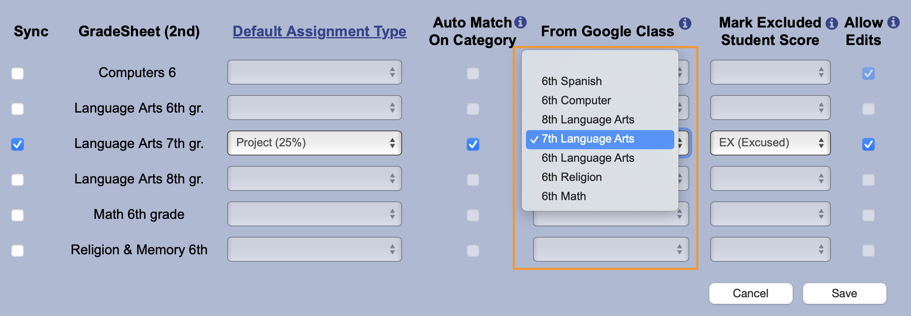Enable Sync checkbox for Computers 6

18,73
